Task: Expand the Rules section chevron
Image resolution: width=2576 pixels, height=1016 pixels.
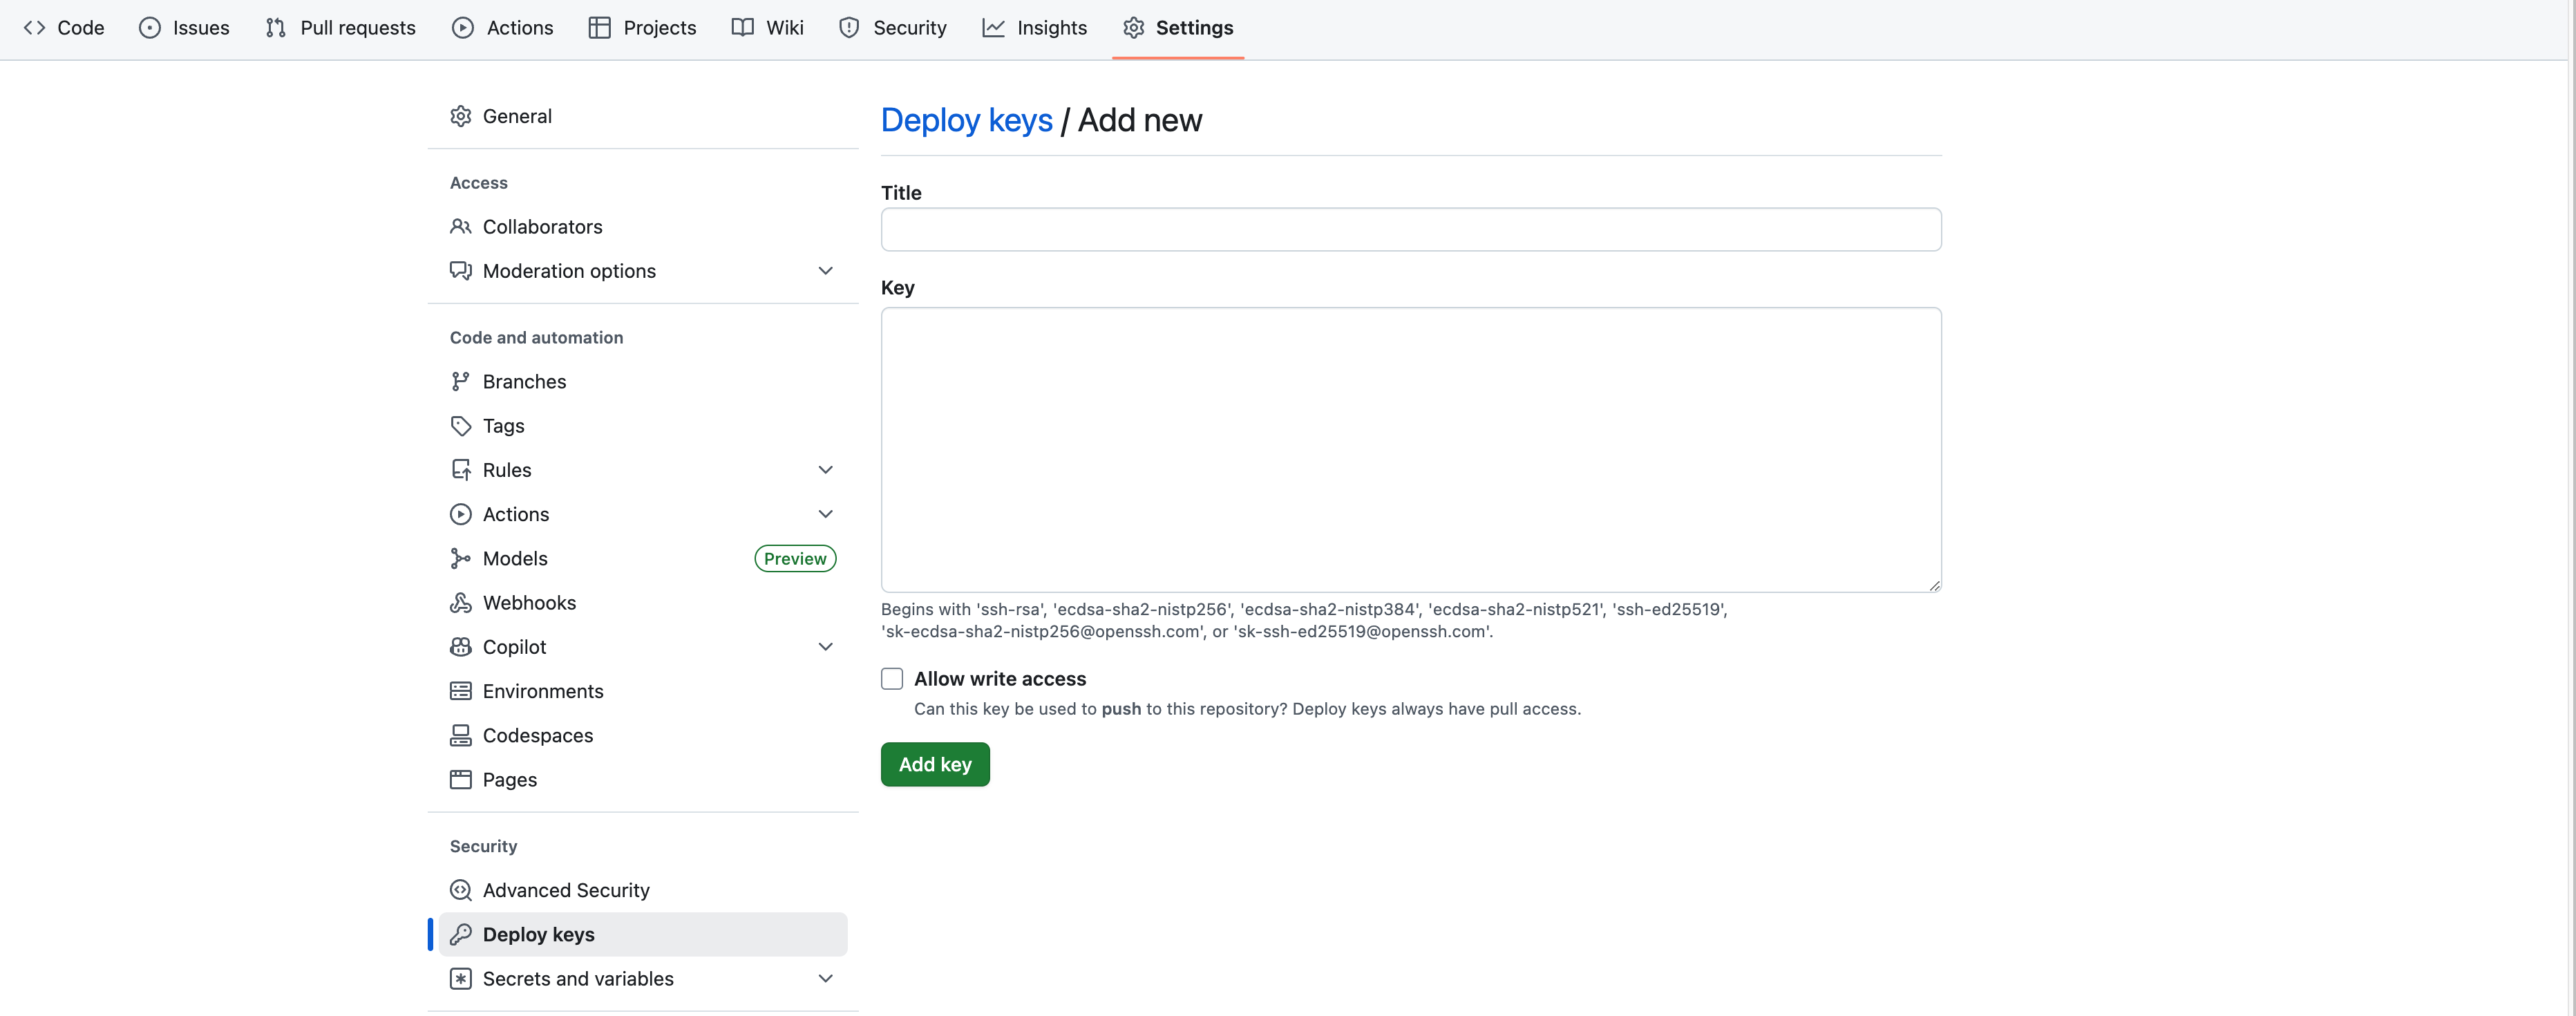Action: point(825,470)
